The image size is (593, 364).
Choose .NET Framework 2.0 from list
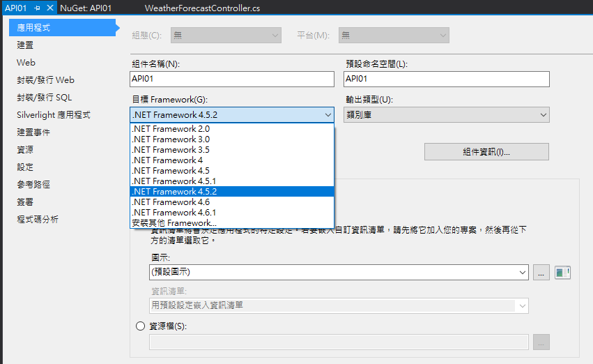pyautogui.click(x=232, y=129)
